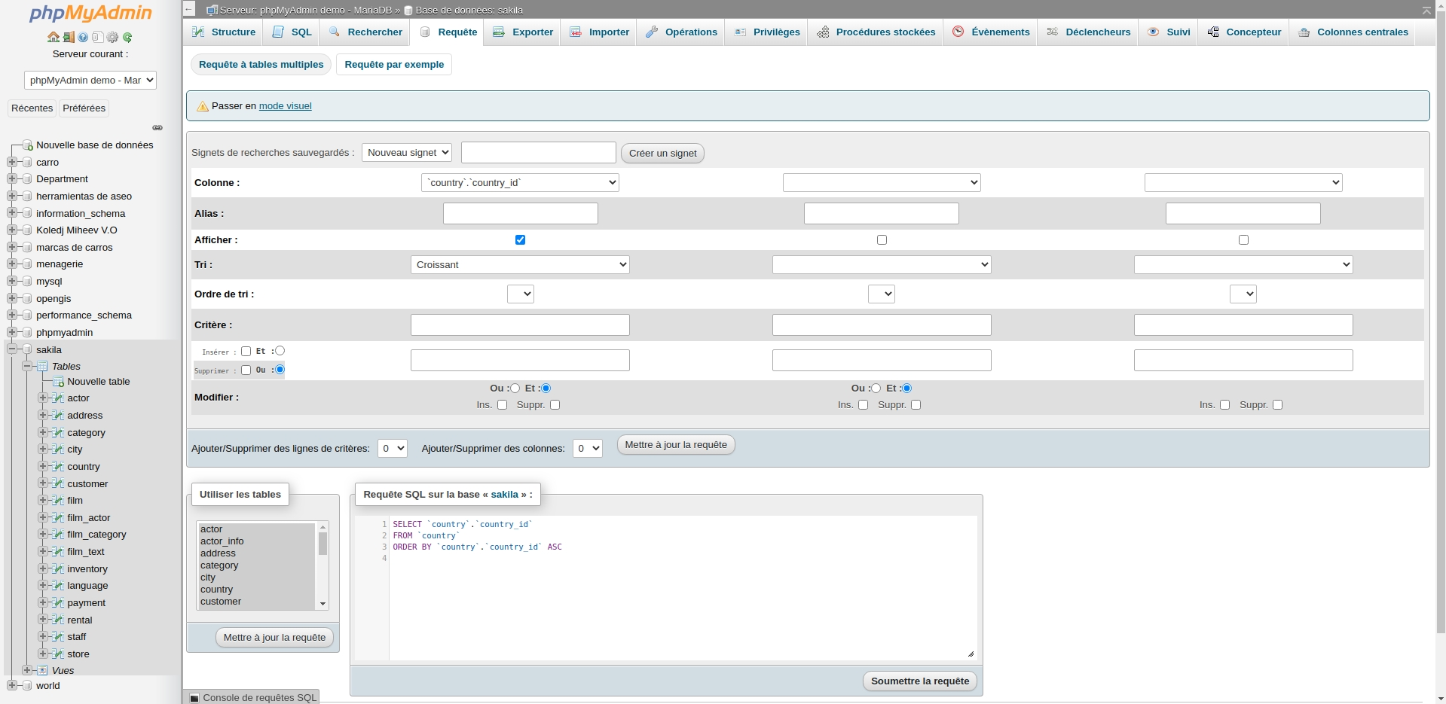Check Ins. box in first column Modifier

(502, 404)
